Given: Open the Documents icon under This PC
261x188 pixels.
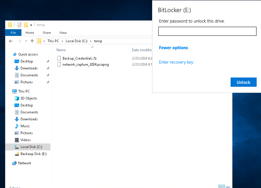Looking at the screenshot, I should [x=17, y=112].
